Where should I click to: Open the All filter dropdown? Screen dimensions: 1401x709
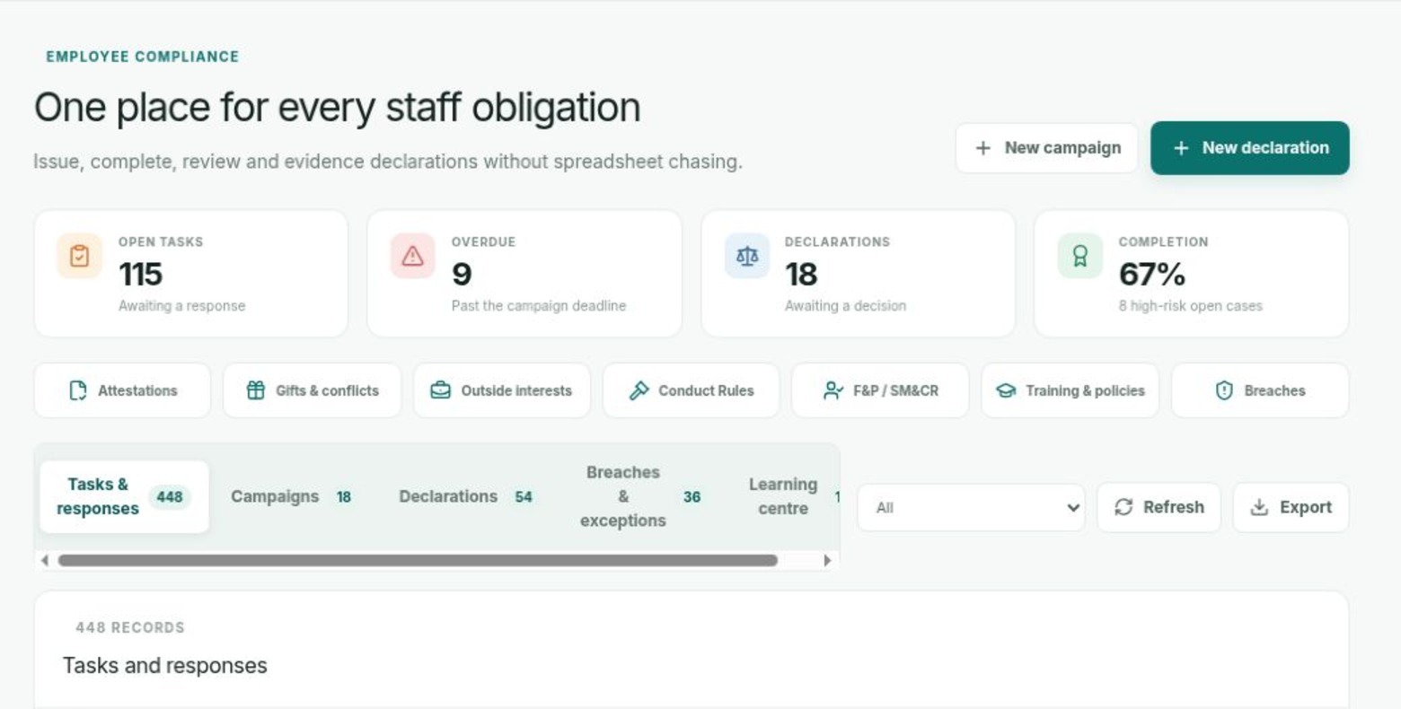(971, 507)
